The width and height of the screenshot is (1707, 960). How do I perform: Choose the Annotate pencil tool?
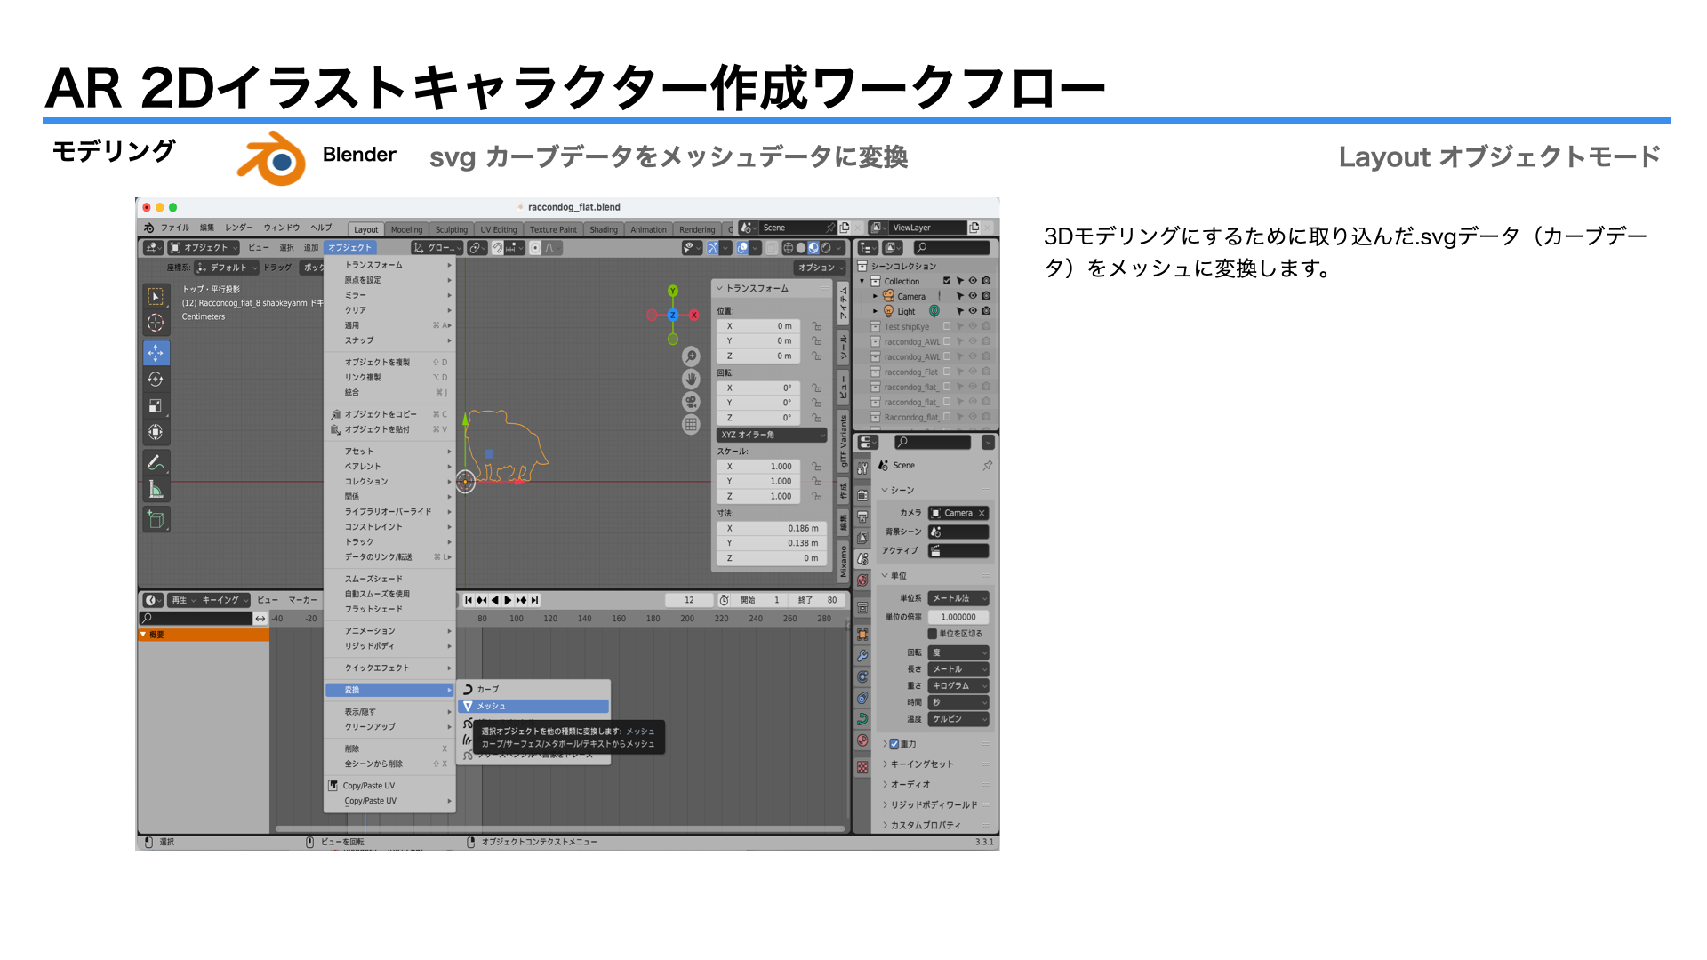[156, 463]
